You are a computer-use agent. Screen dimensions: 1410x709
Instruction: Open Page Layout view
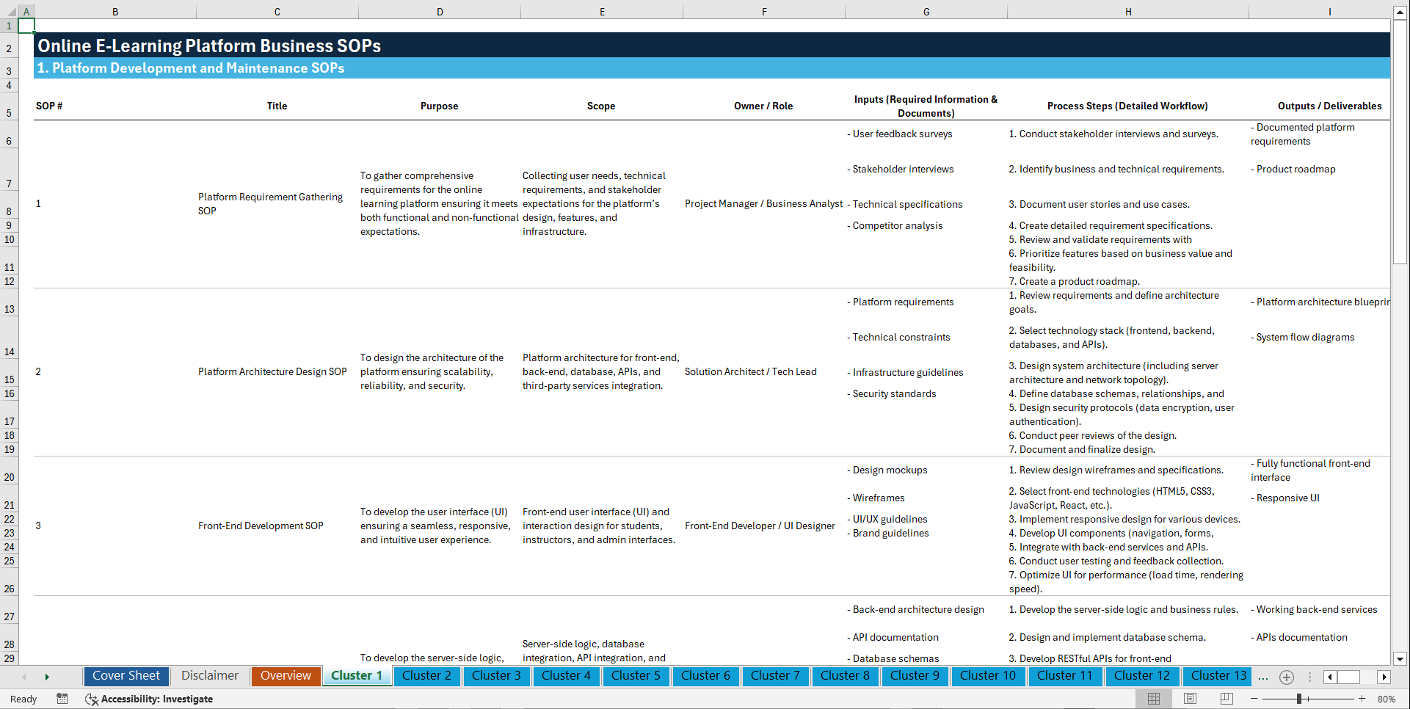(1189, 699)
